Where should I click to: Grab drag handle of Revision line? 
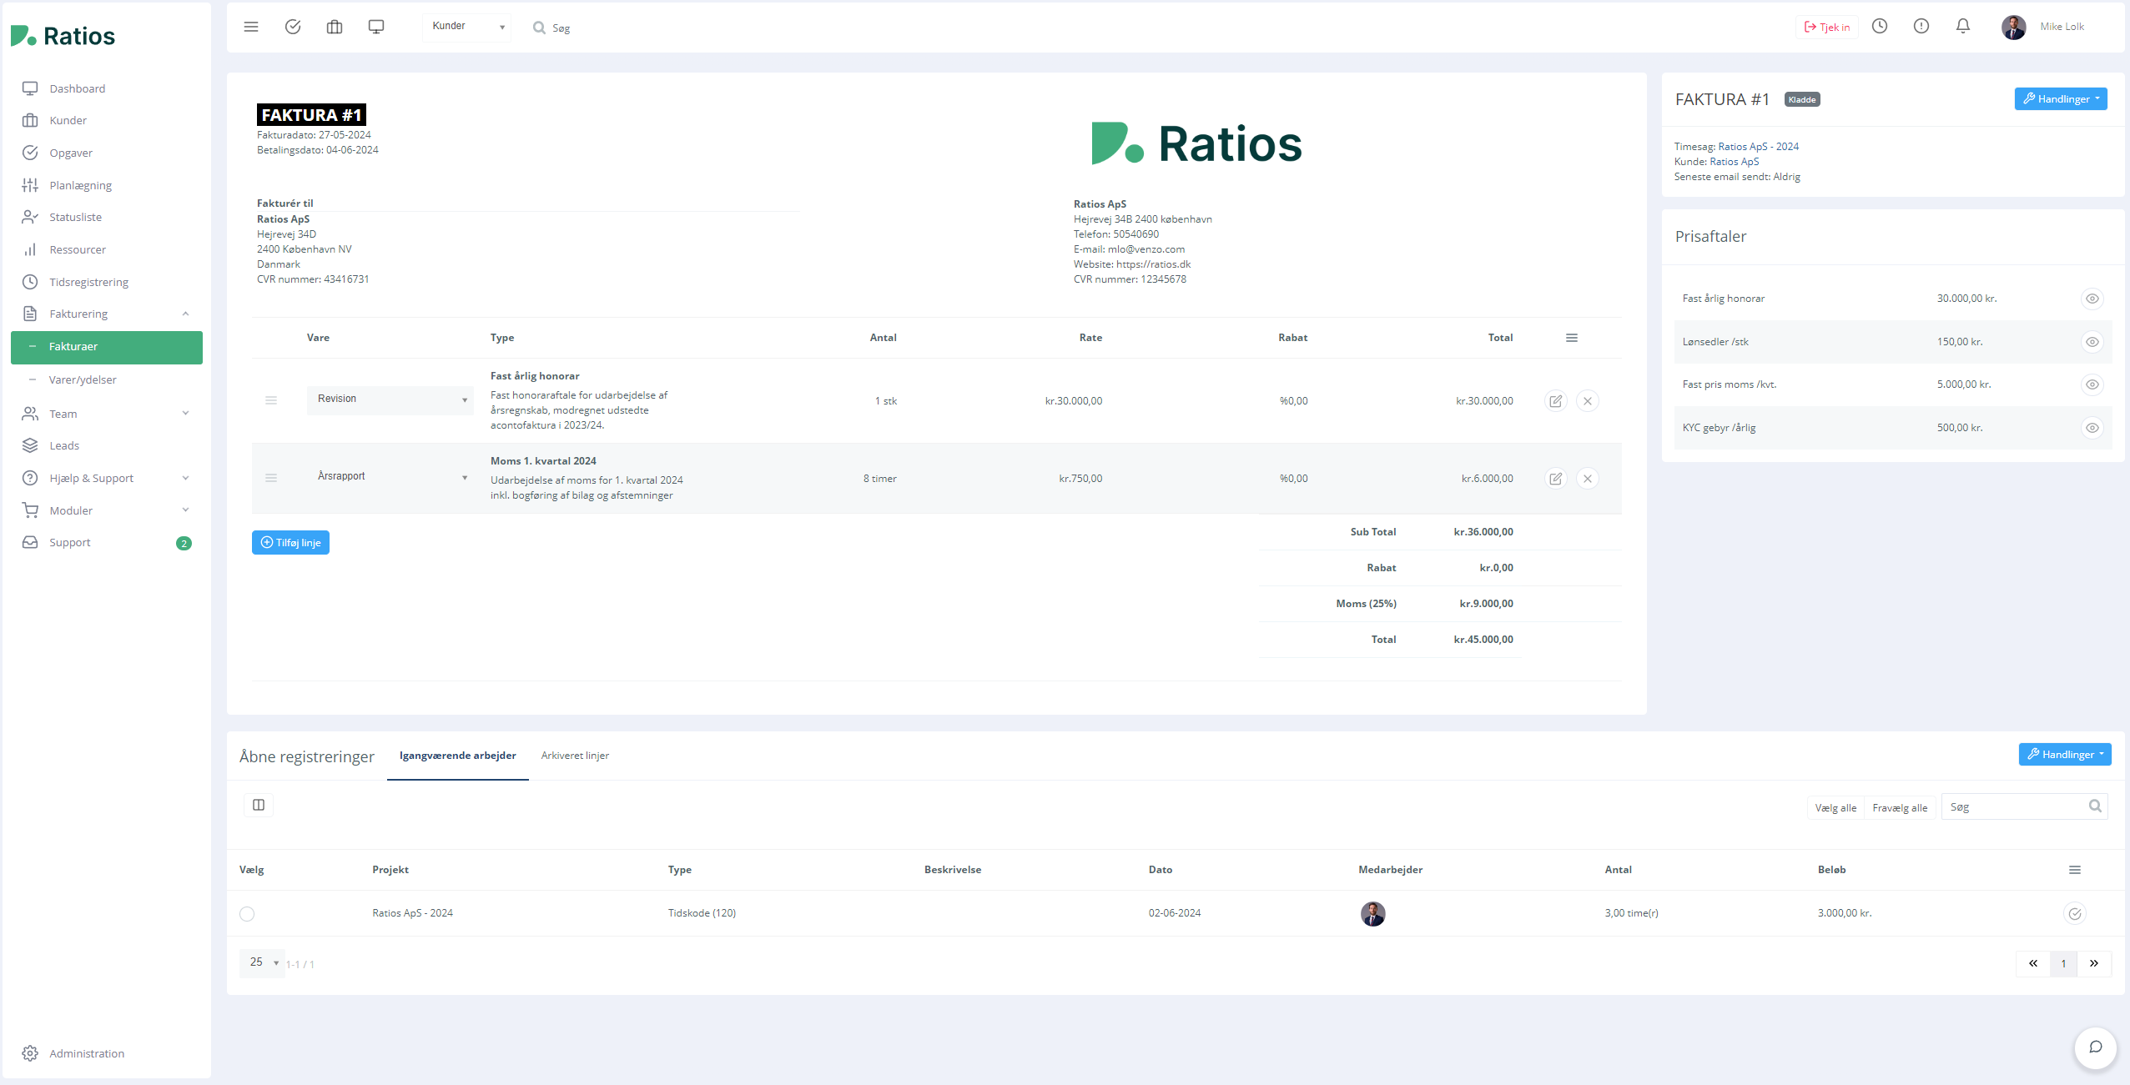coord(271,401)
